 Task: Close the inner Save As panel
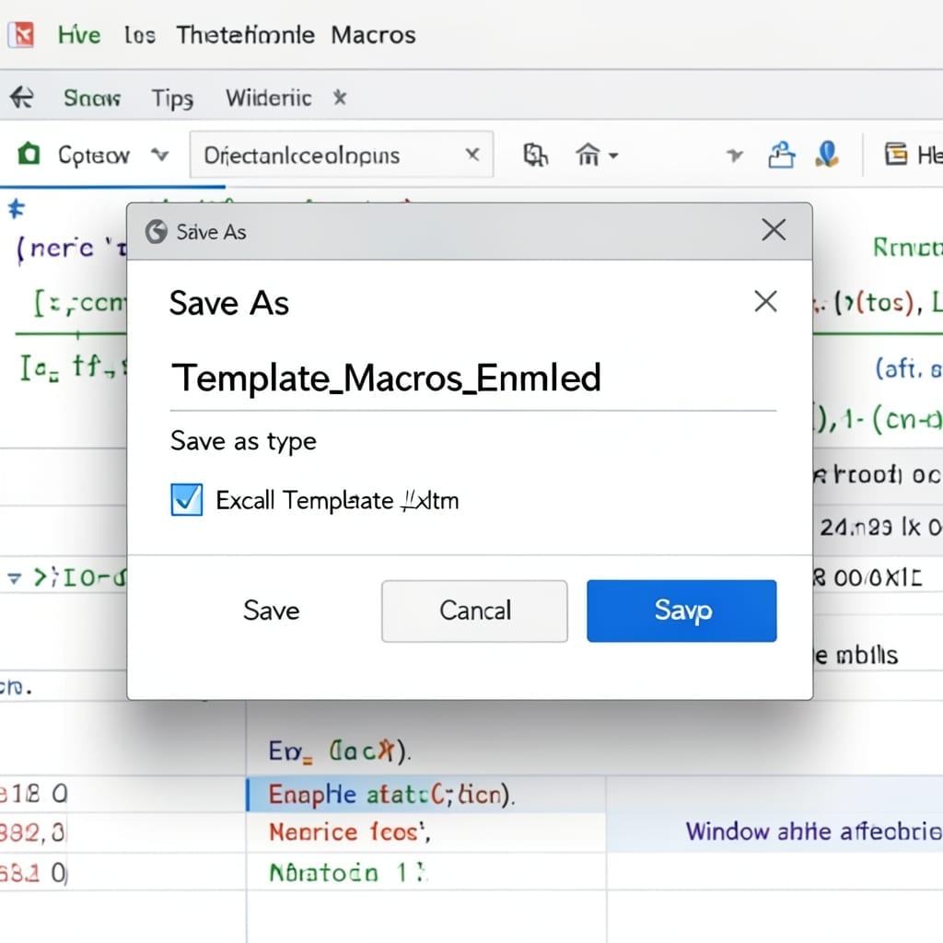pyautogui.click(x=765, y=301)
